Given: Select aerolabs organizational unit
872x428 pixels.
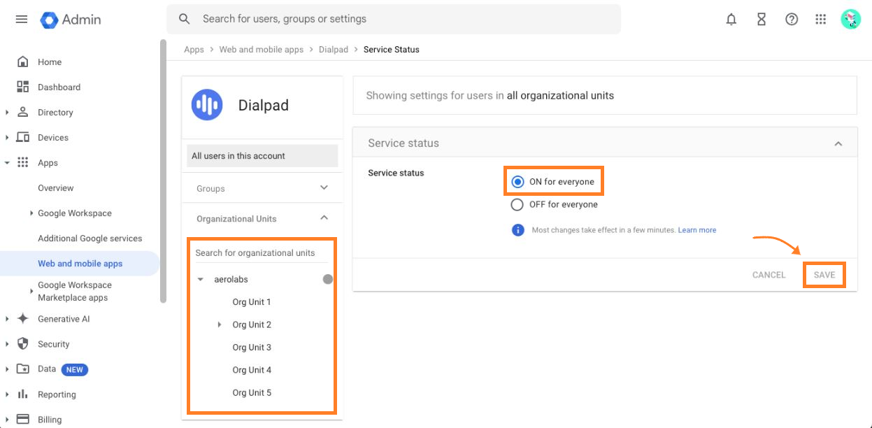Looking at the screenshot, I should pyautogui.click(x=231, y=279).
